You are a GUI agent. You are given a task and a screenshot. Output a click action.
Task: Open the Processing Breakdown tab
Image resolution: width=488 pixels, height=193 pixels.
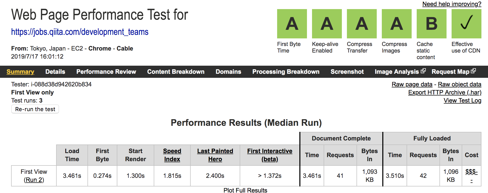coord(286,72)
